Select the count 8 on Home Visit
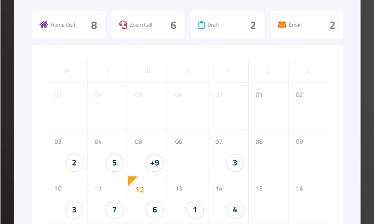The image size is (374, 224). click(94, 25)
